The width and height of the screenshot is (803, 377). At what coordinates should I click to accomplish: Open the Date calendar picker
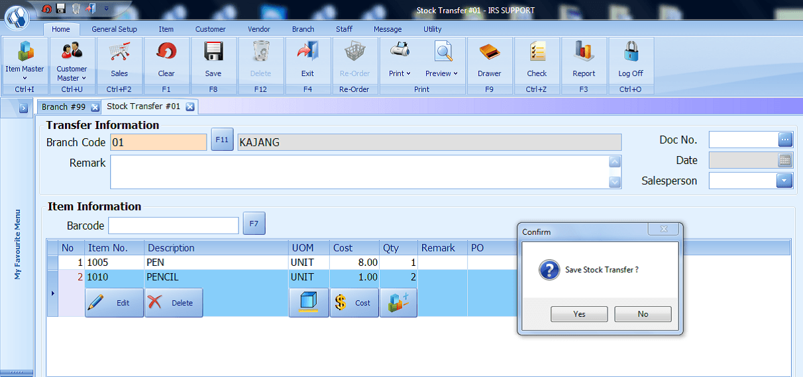tap(785, 160)
